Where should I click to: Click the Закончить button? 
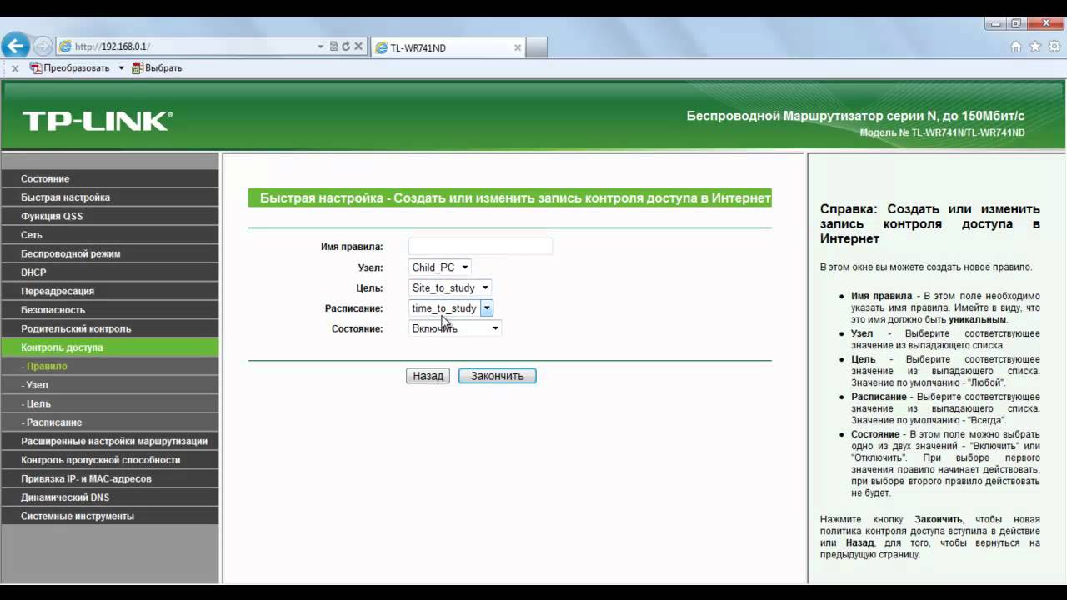[x=498, y=376]
